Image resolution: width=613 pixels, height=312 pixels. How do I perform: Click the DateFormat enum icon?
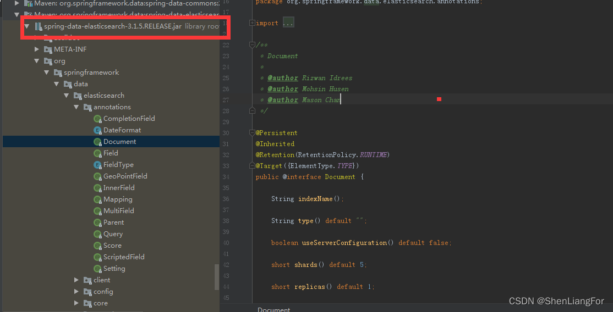[x=97, y=130]
